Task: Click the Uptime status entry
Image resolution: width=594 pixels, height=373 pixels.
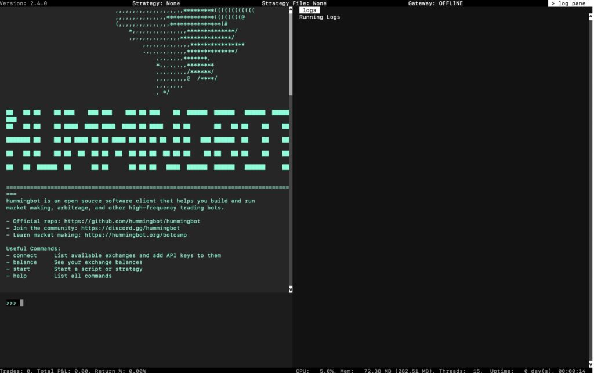Action: 538,371
